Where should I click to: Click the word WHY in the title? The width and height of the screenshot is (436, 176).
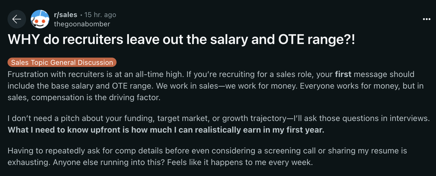point(24,40)
